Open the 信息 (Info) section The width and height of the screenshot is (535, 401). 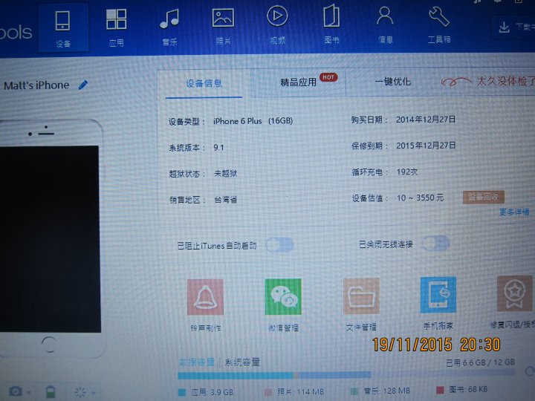[x=385, y=25]
